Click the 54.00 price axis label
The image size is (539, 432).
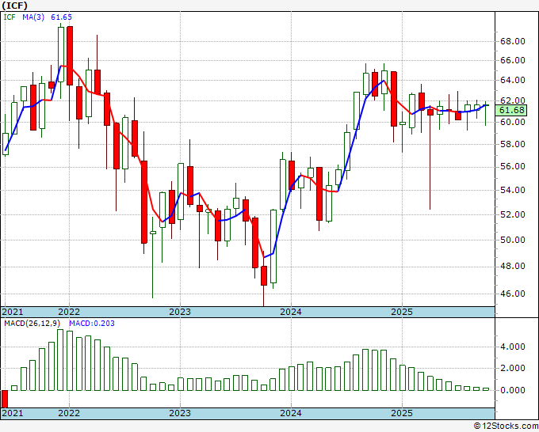point(513,190)
